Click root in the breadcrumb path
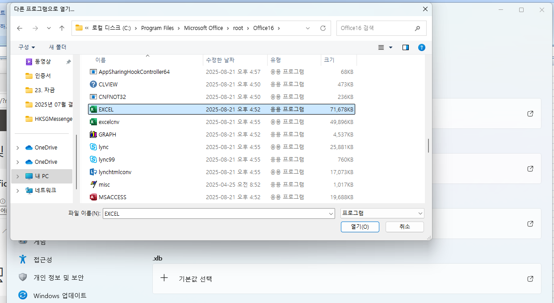This screenshot has width=554, height=303. [x=238, y=28]
